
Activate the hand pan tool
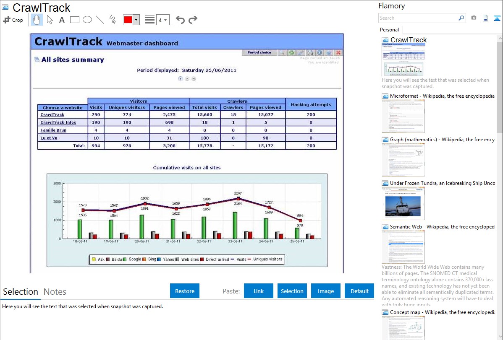(37, 20)
